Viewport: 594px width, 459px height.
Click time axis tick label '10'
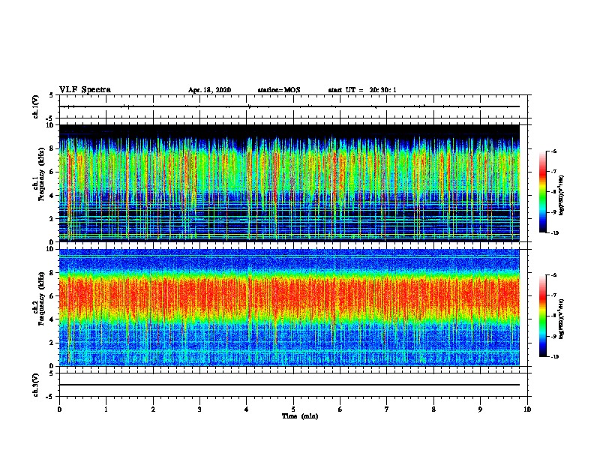527,409
